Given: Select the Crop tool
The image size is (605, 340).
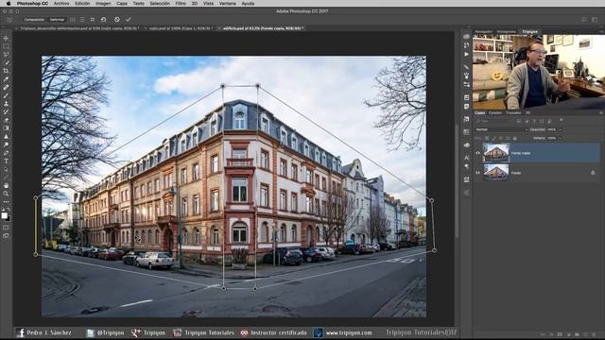Looking at the screenshot, I should click(x=6, y=71).
